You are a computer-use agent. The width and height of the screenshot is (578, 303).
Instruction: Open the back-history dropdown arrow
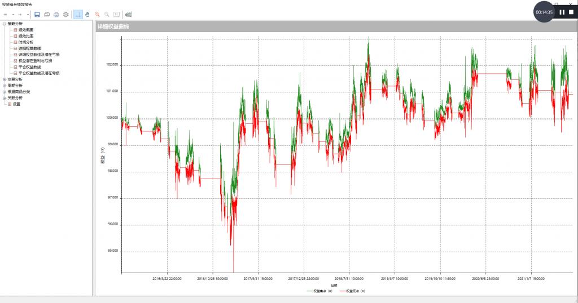[x=13, y=15]
